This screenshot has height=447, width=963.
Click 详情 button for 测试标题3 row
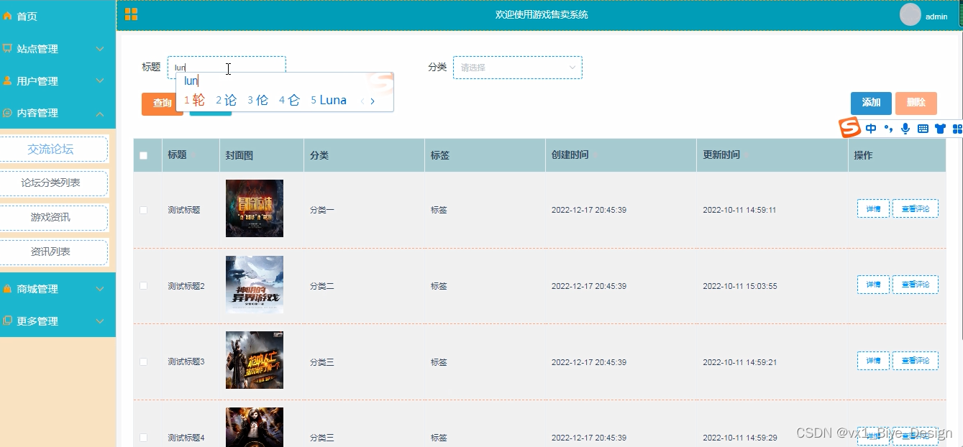point(873,361)
